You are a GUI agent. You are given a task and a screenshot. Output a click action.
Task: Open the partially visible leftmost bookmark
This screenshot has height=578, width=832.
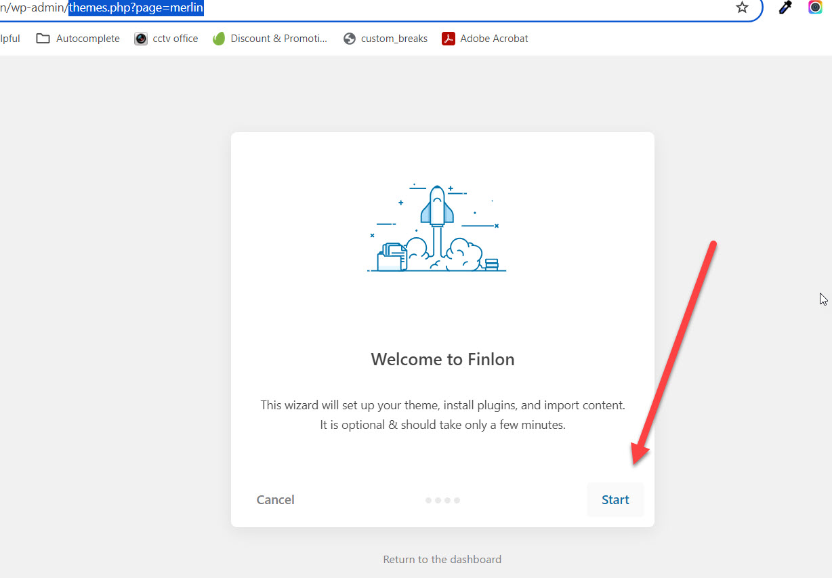(9, 39)
